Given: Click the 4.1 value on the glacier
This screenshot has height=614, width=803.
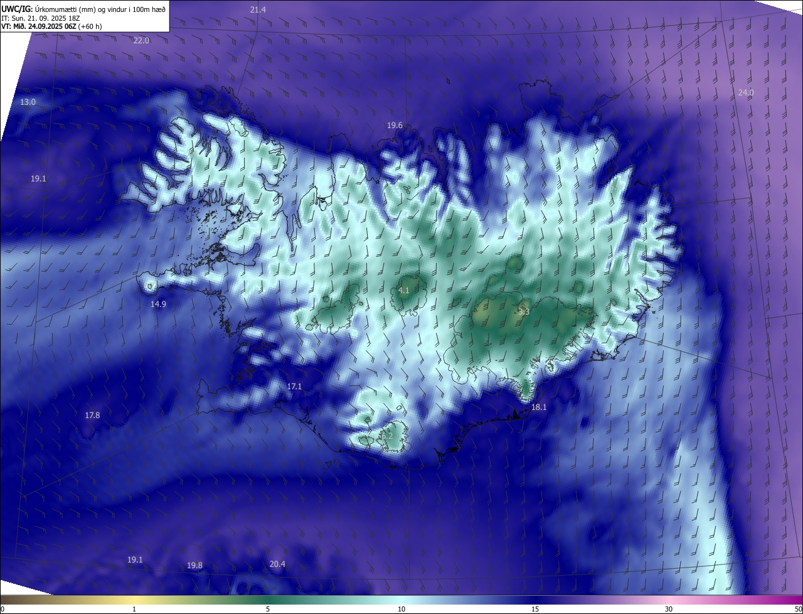Looking at the screenshot, I should click(x=404, y=290).
